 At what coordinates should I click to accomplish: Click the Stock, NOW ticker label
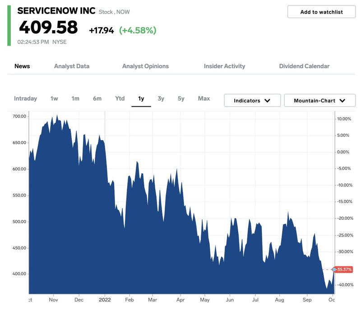click(x=114, y=12)
